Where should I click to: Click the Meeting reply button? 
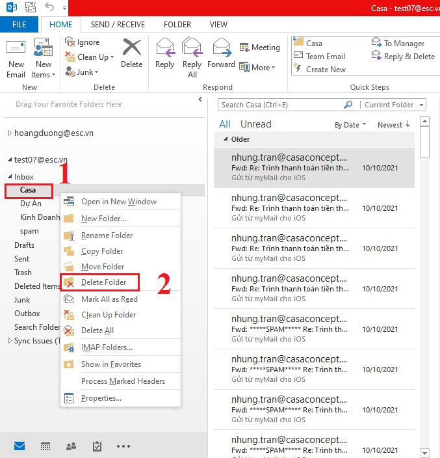pyautogui.click(x=259, y=47)
